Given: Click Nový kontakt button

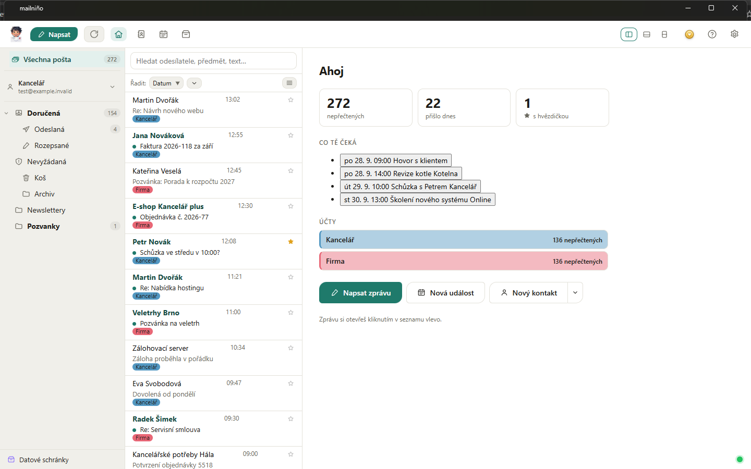Looking at the screenshot, I should (528, 293).
